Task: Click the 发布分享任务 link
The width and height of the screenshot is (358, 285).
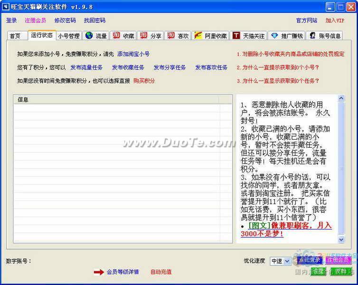Action: (x=170, y=67)
